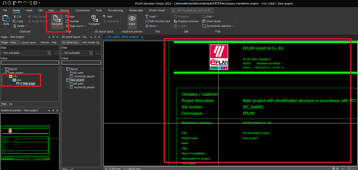Image resolution: width=358 pixels, height=170 pixels.
Task: Click Path function text
Action: pos(158,21)
